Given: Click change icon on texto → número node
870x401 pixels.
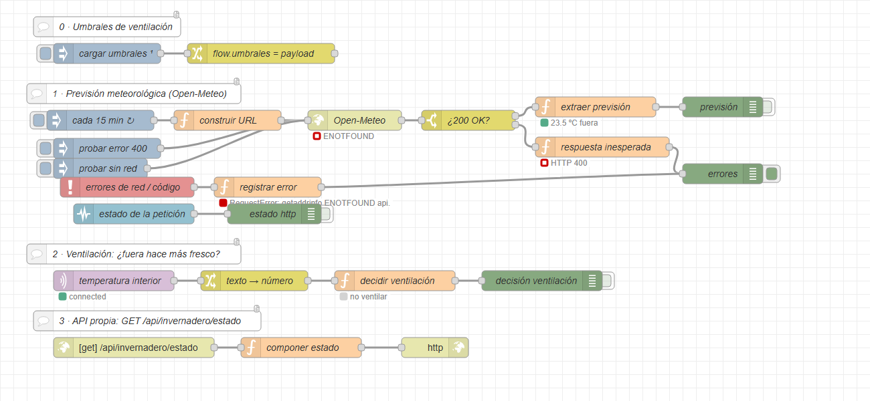Looking at the screenshot, I should click(211, 281).
